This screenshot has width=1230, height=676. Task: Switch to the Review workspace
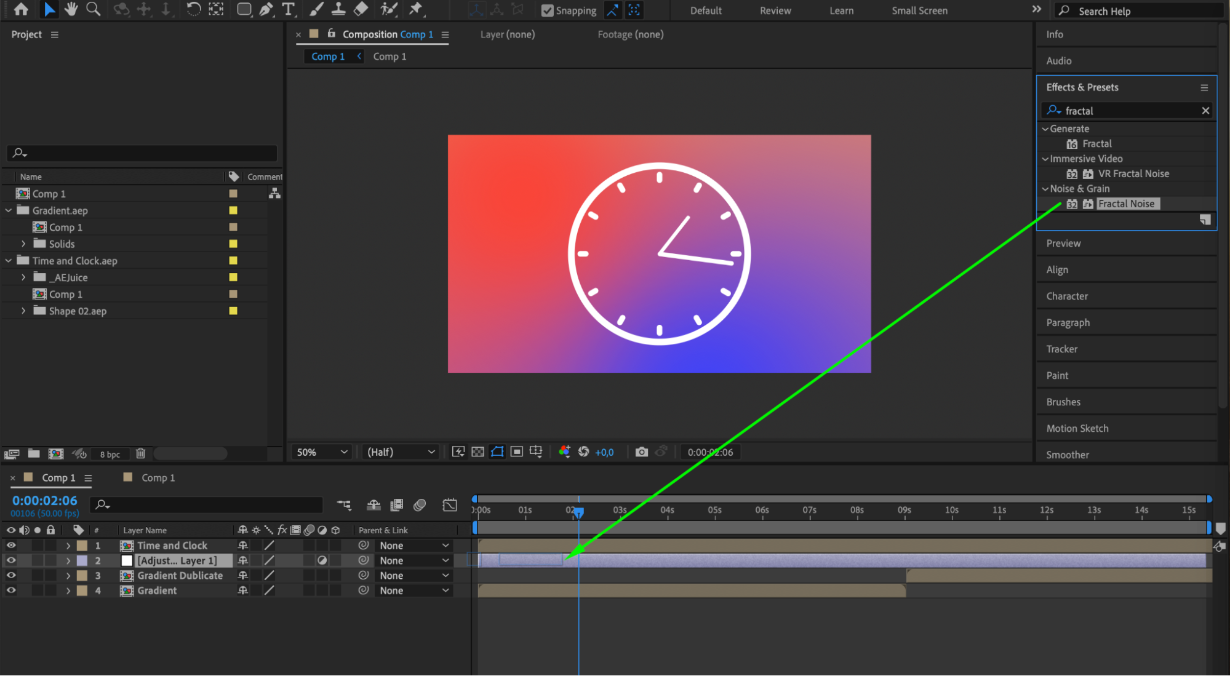tap(775, 10)
